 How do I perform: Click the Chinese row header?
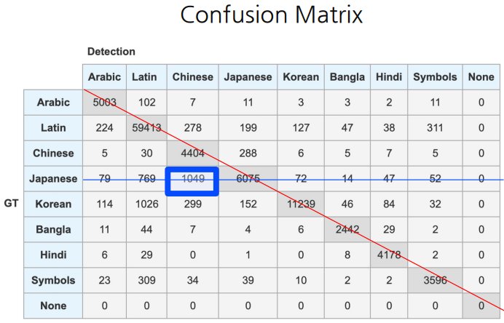tap(53, 153)
